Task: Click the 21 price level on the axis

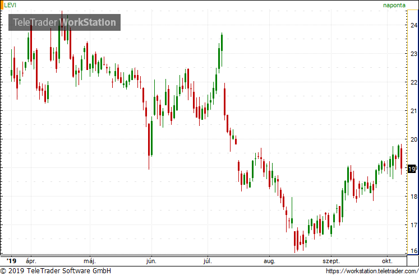Action: click(414, 111)
